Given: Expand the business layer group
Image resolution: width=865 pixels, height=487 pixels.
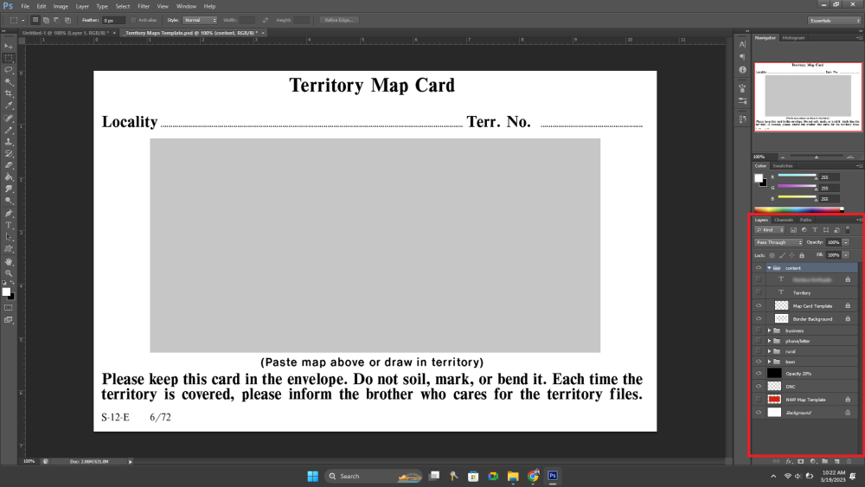Looking at the screenshot, I should [x=769, y=330].
